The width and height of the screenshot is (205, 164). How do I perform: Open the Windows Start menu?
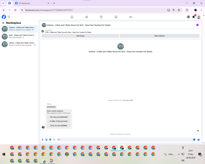(x=4, y=154)
